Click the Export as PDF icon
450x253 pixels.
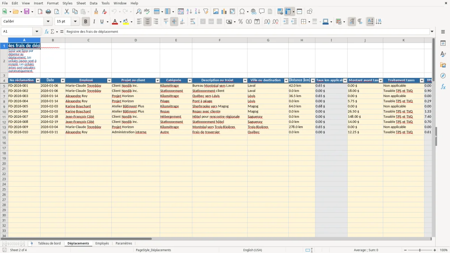(40, 12)
